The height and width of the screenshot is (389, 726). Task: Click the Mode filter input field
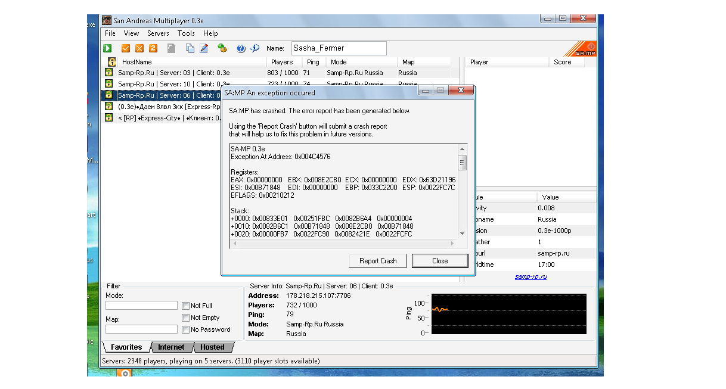tap(141, 305)
